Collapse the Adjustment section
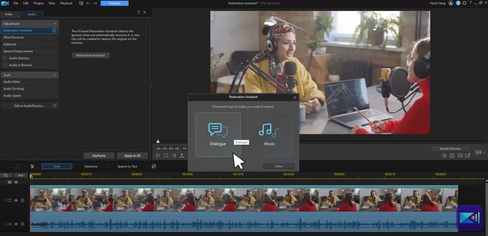Image resolution: width=488 pixels, height=236 pixels. click(54, 24)
